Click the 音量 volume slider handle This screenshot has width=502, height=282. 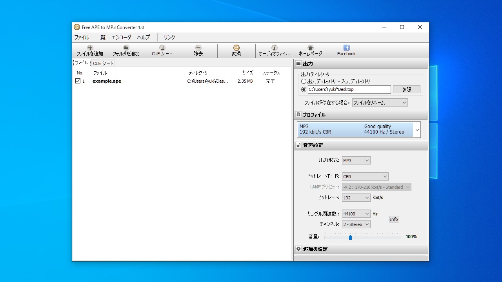(x=350, y=237)
